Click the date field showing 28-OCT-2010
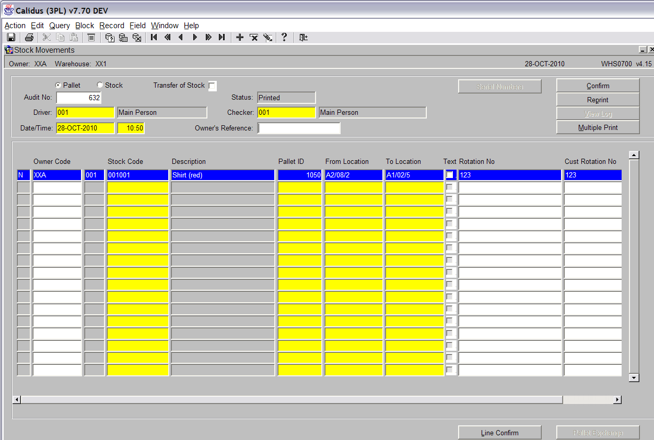 (85, 128)
